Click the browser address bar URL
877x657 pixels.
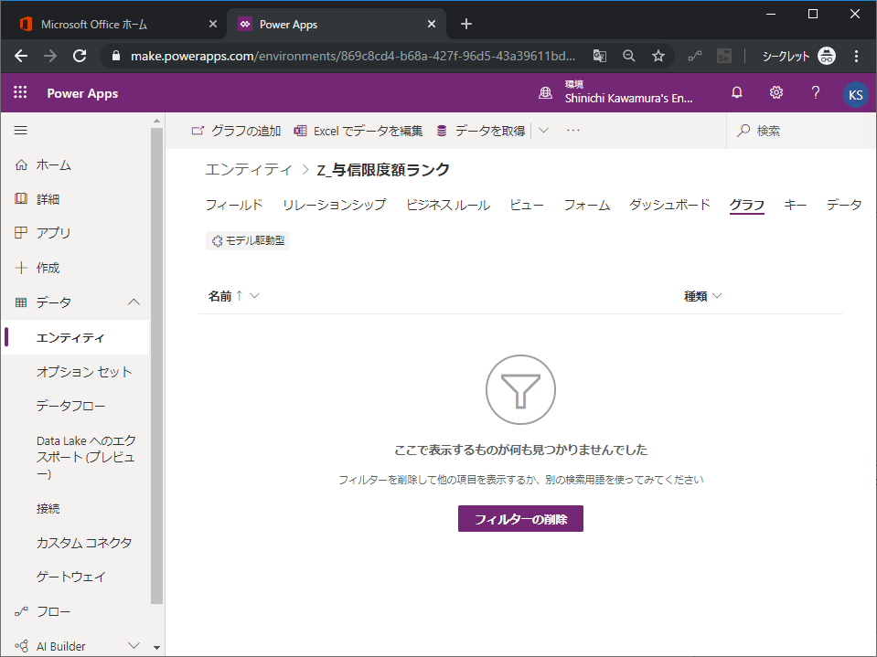pyautogui.click(x=352, y=56)
